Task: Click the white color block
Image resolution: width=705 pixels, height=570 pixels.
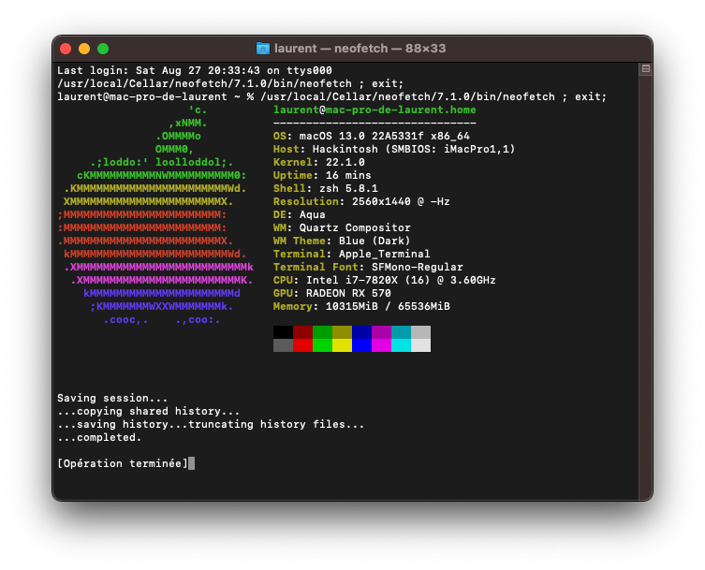Action: (x=420, y=345)
